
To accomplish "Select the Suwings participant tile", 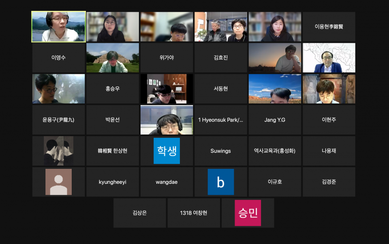I will [x=221, y=151].
